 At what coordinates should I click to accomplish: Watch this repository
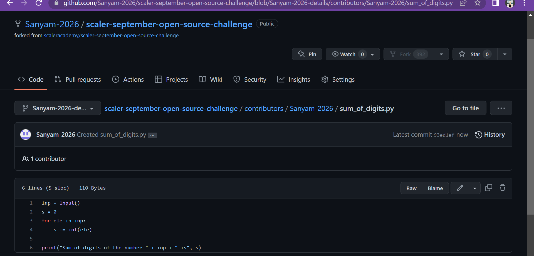click(348, 54)
